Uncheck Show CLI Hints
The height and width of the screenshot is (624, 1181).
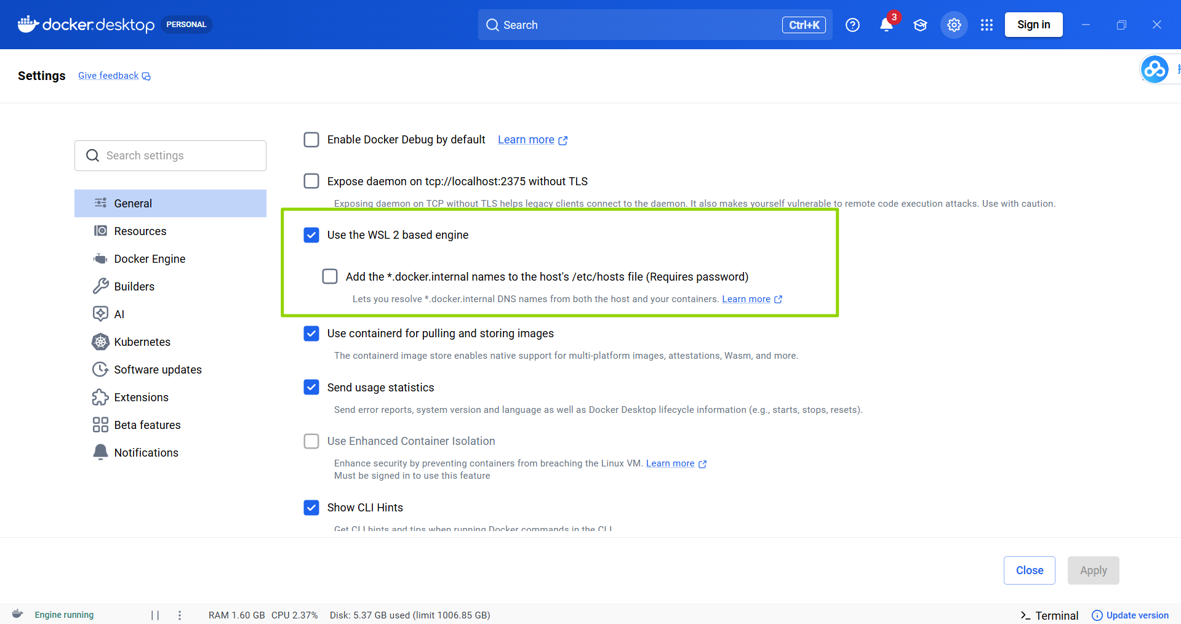(x=311, y=508)
